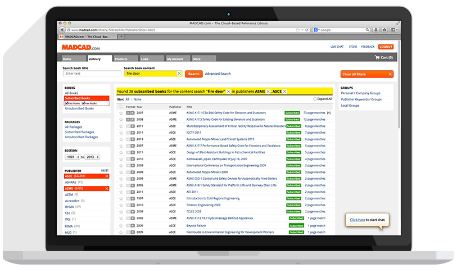The image size is (457, 273).
Task: Open the Store tab
Action: click(203, 58)
